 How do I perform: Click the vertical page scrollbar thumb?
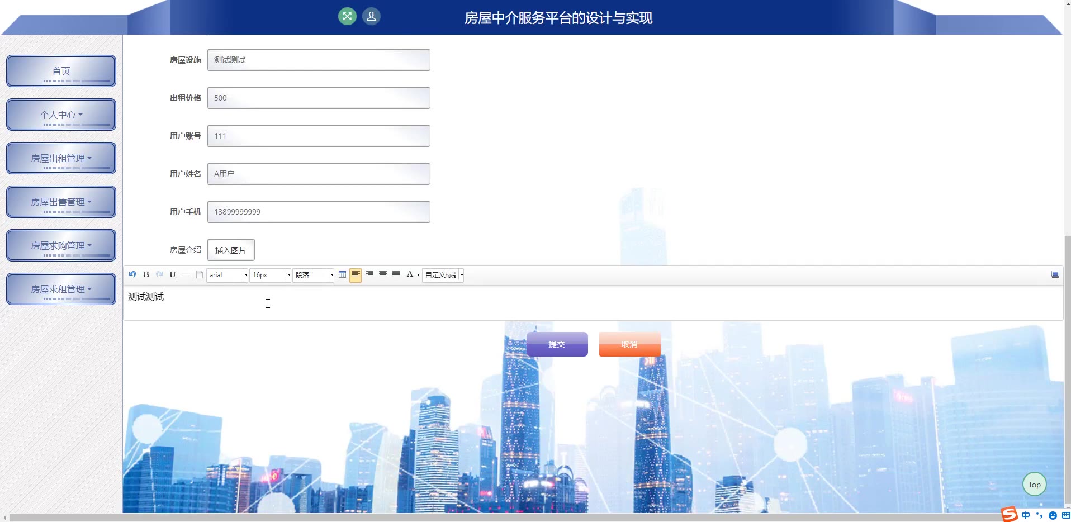pos(1068,369)
